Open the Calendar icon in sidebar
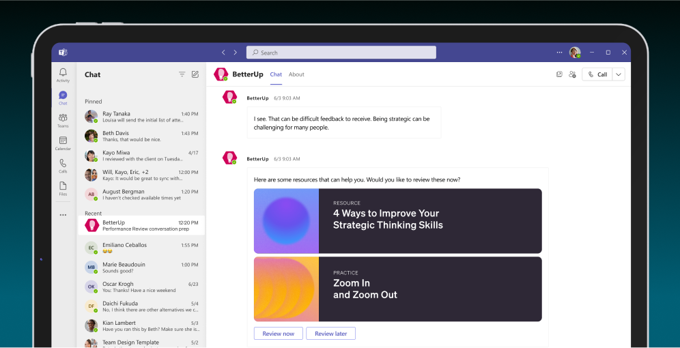Image resolution: width=680 pixels, height=348 pixels. click(x=63, y=143)
